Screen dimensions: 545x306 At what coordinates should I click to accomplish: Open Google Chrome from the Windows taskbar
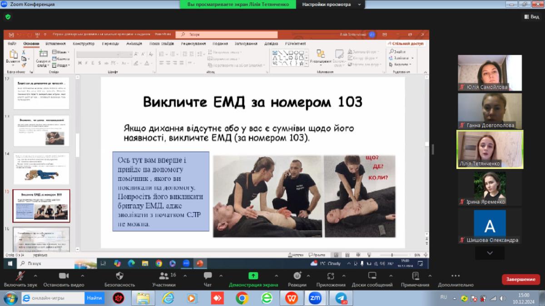click(242, 298)
